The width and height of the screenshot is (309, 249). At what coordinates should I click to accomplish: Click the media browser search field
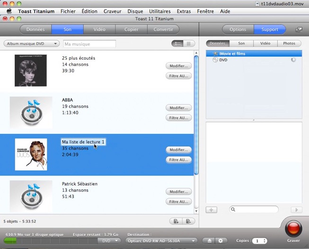click(x=254, y=209)
